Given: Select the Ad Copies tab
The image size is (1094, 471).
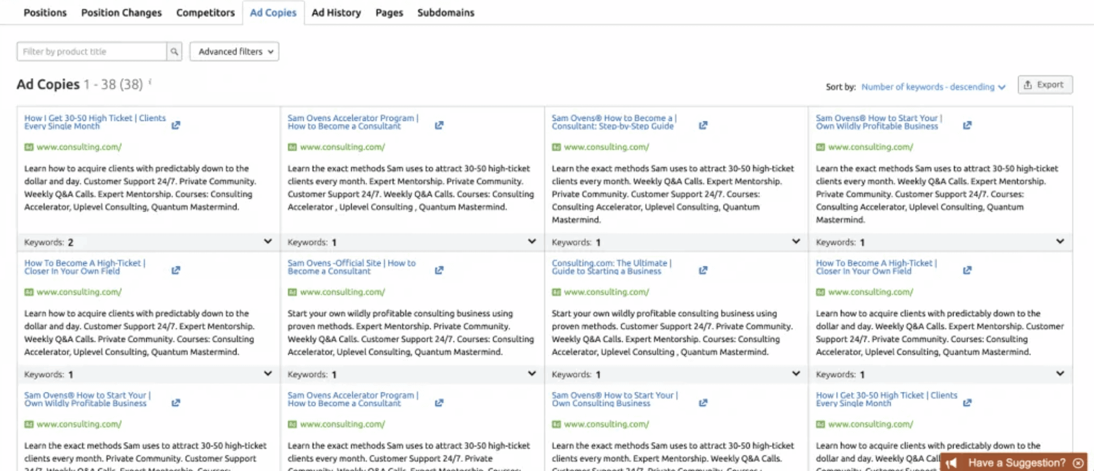Looking at the screenshot, I should point(273,12).
